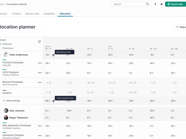Toggle the Definitive status filter
The width and height of the screenshot is (186, 139).
click(x=7, y=44)
